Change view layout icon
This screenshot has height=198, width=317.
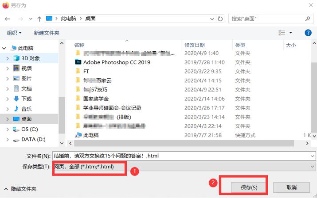pos(282,33)
